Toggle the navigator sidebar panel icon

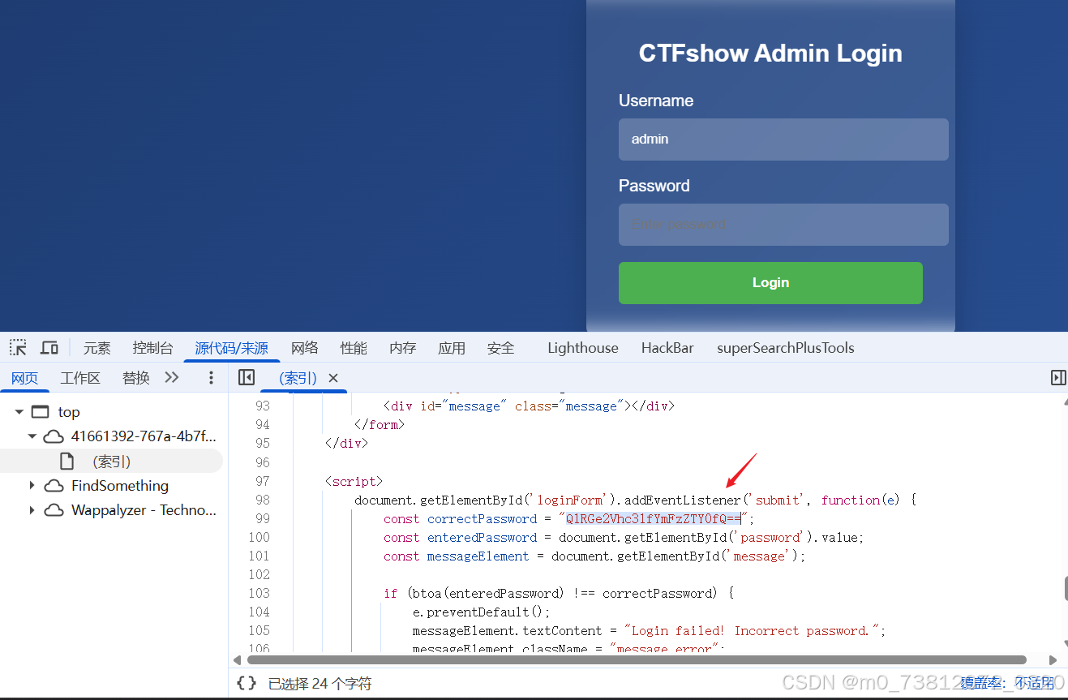[x=247, y=377]
